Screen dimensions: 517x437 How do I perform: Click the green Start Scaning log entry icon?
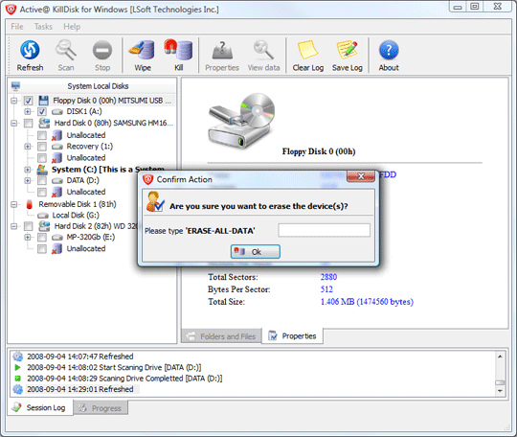17,367
